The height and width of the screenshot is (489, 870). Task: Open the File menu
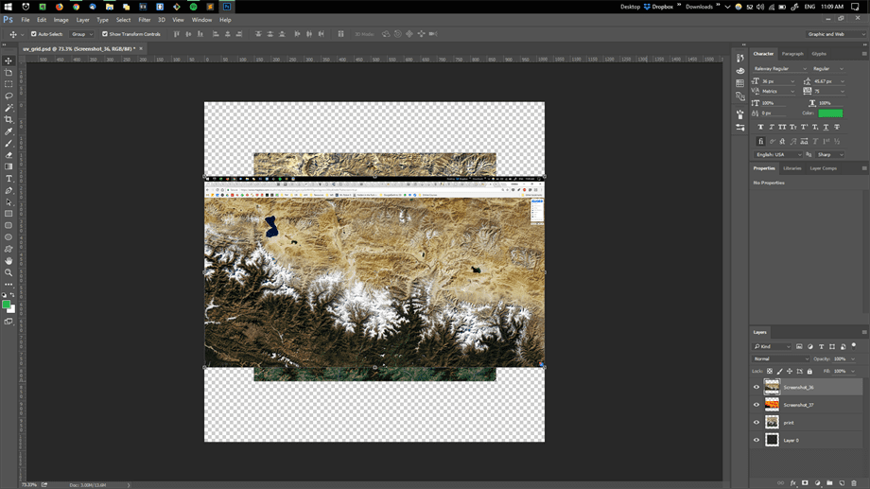(x=26, y=20)
